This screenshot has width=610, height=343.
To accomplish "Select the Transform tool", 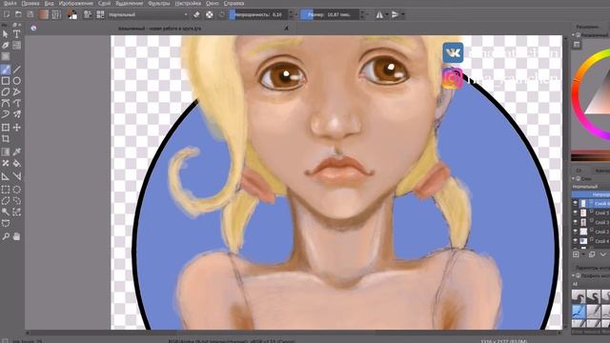I will (x=6, y=128).
